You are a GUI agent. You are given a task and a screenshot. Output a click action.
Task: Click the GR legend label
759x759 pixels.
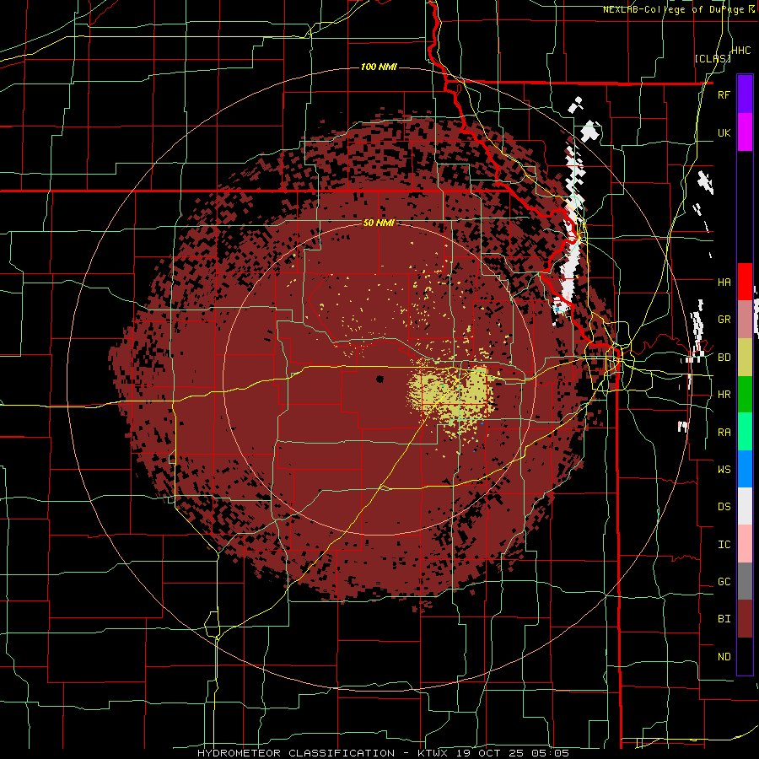click(724, 320)
